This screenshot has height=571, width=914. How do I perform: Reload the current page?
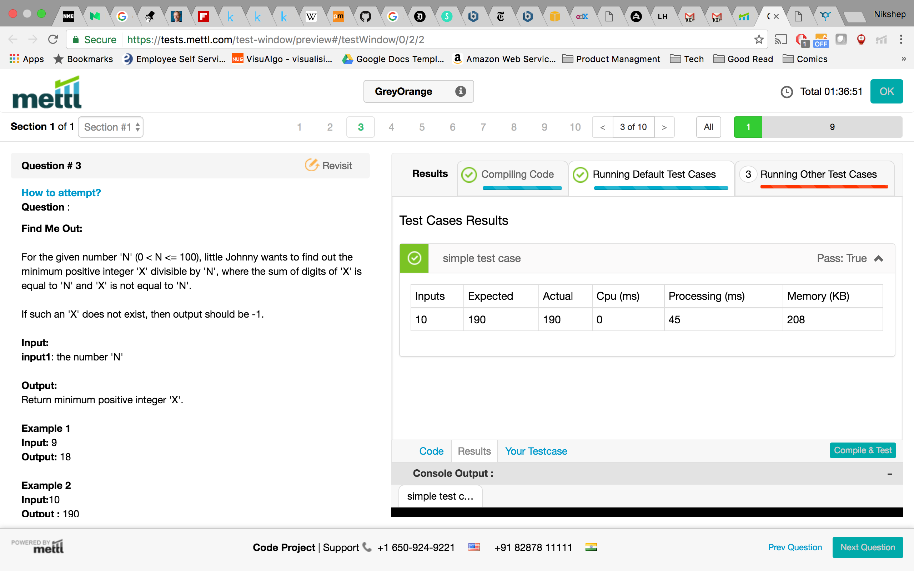pyautogui.click(x=53, y=39)
